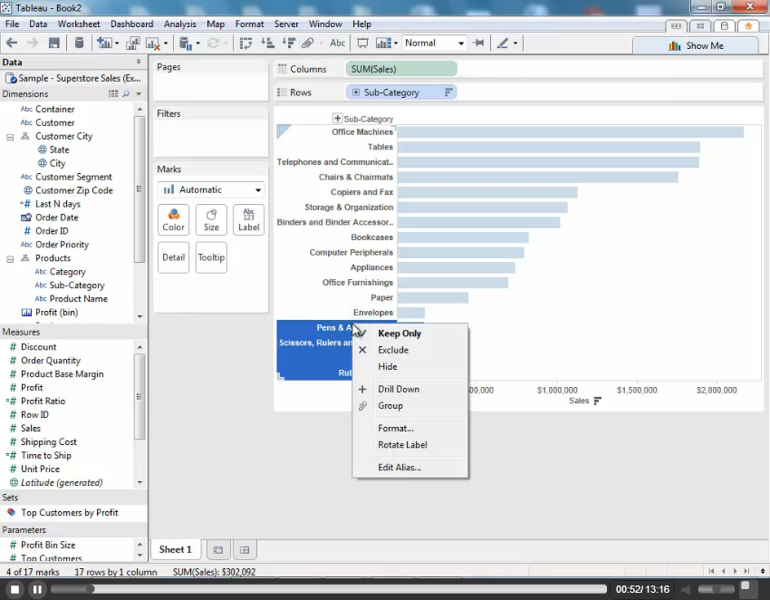Click the Presentation Mode toolbar icon
This screenshot has width=770, height=600.
click(362, 43)
